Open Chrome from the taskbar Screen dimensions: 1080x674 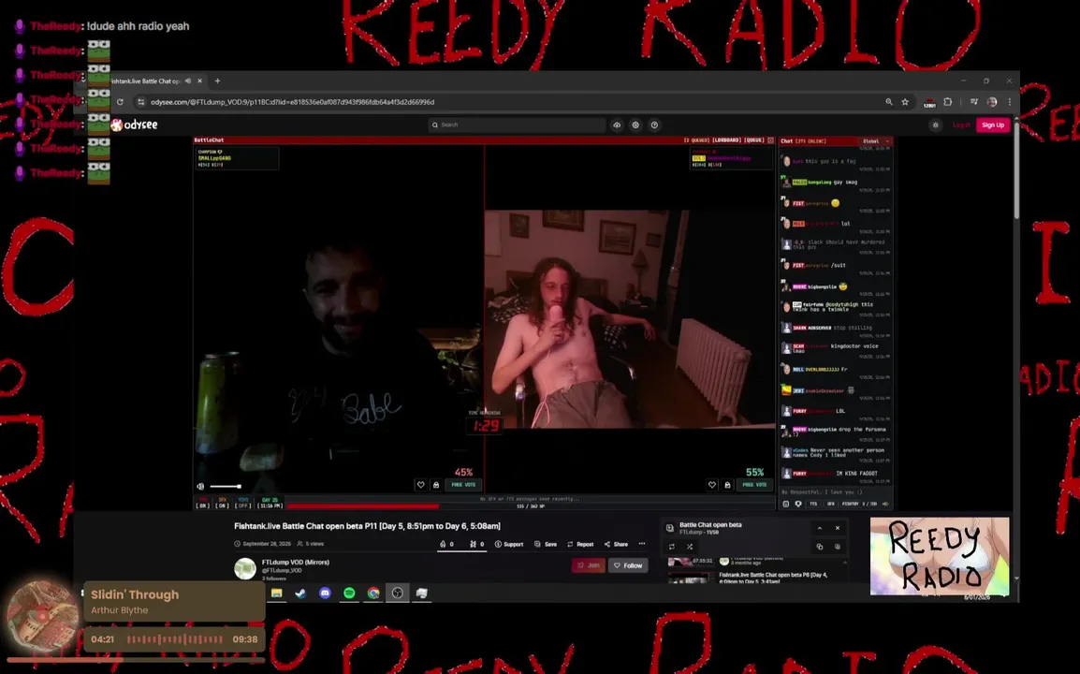tap(373, 593)
